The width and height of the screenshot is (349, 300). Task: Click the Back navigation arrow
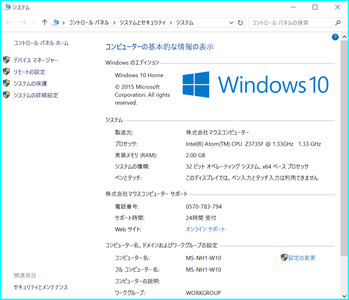coord(9,22)
